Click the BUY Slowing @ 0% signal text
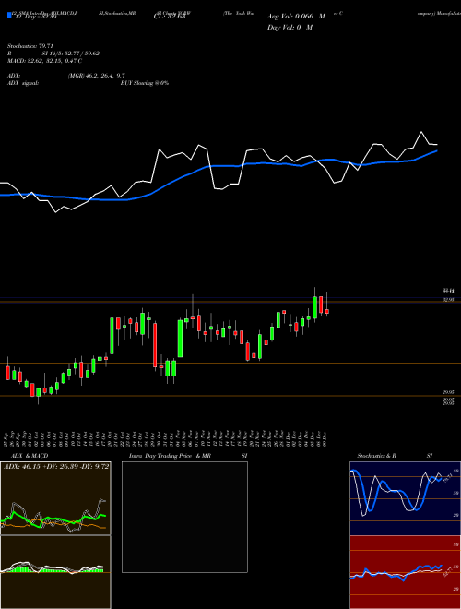This screenshot has height=609, width=461. pos(145,83)
